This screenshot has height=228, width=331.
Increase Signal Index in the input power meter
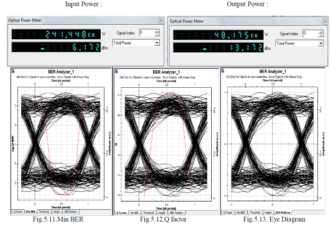[157, 31]
